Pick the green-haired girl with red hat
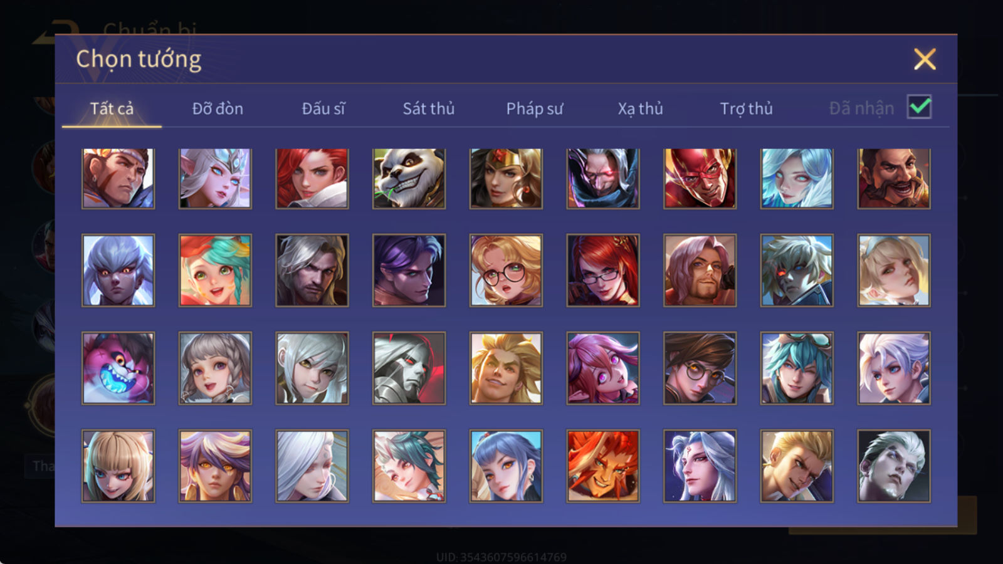 [x=215, y=270]
